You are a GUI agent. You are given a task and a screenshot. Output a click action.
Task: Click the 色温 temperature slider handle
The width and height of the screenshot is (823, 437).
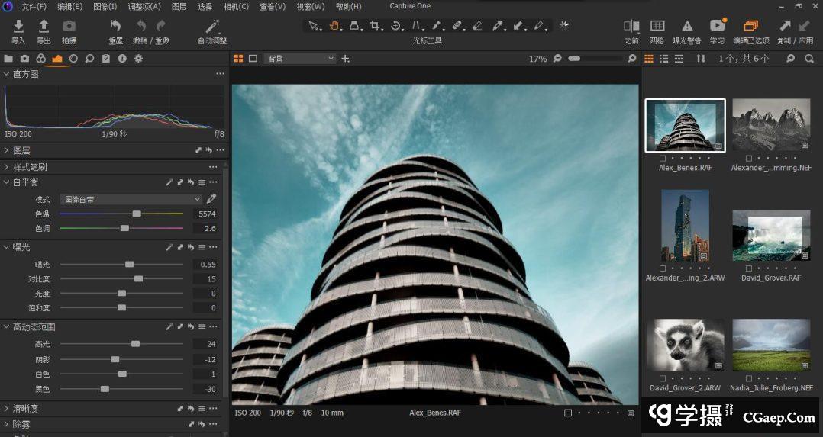coord(137,214)
